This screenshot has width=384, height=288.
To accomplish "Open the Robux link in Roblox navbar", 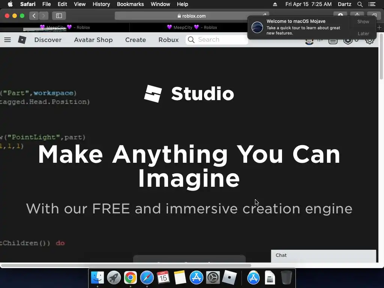I will pos(168,40).
